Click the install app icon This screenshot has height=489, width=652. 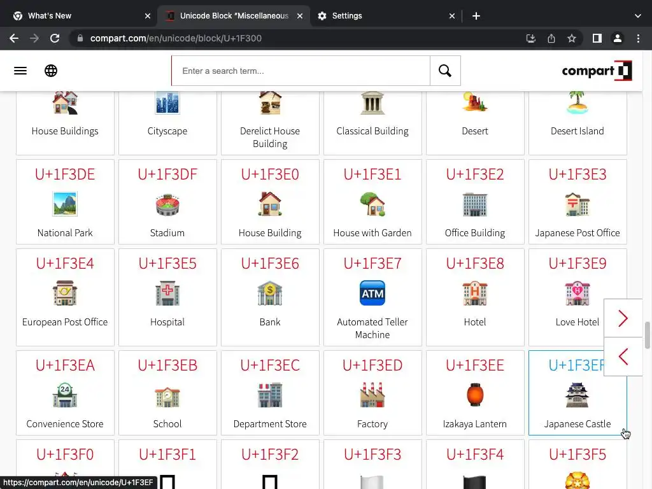pyautogui.click(x=531, y=38)
